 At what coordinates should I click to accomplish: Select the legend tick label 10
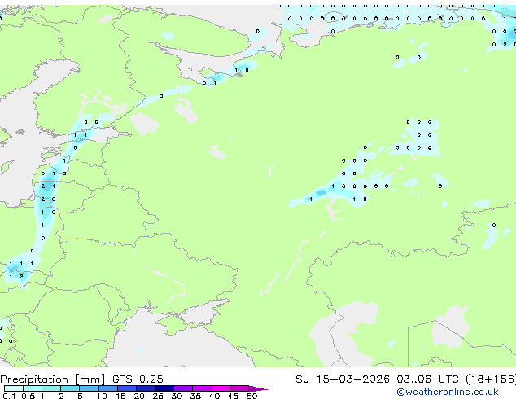click(x=102, y=396)
